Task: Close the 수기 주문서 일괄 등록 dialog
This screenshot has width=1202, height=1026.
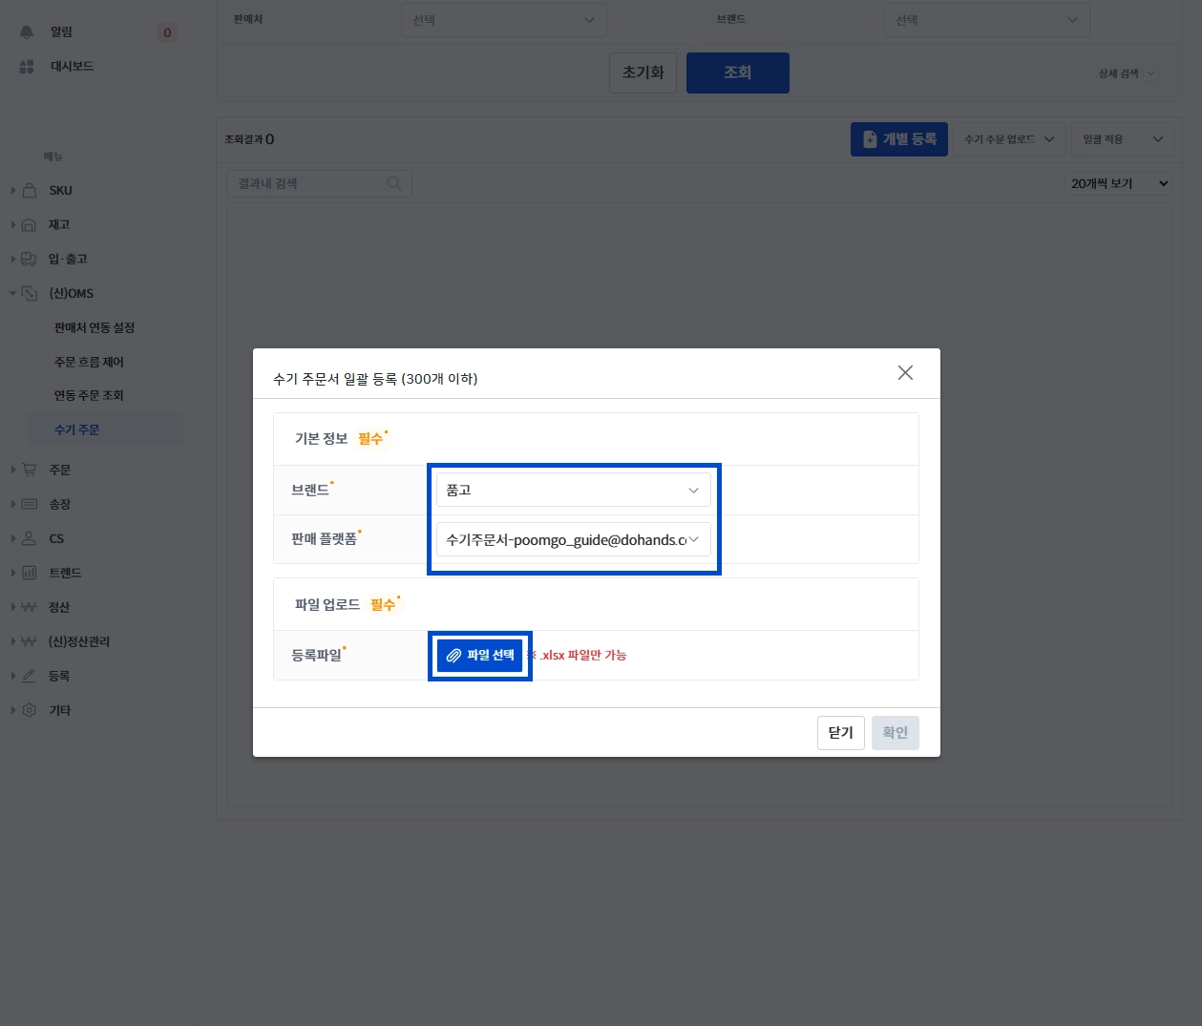Action: click(905, 373)
